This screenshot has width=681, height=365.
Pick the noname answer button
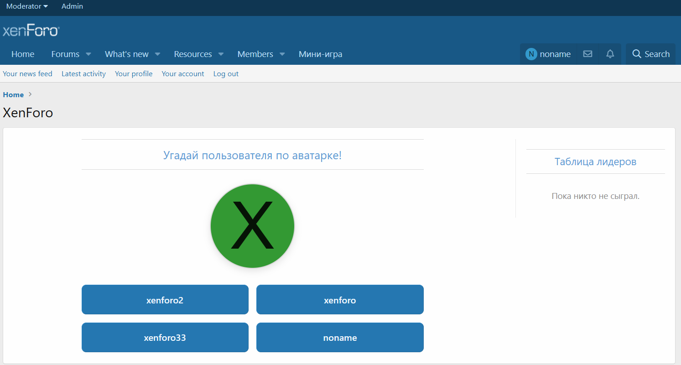tap(340, 338)
